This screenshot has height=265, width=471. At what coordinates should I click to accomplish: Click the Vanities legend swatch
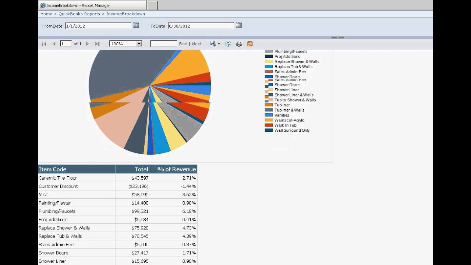[x=269, y=115]
